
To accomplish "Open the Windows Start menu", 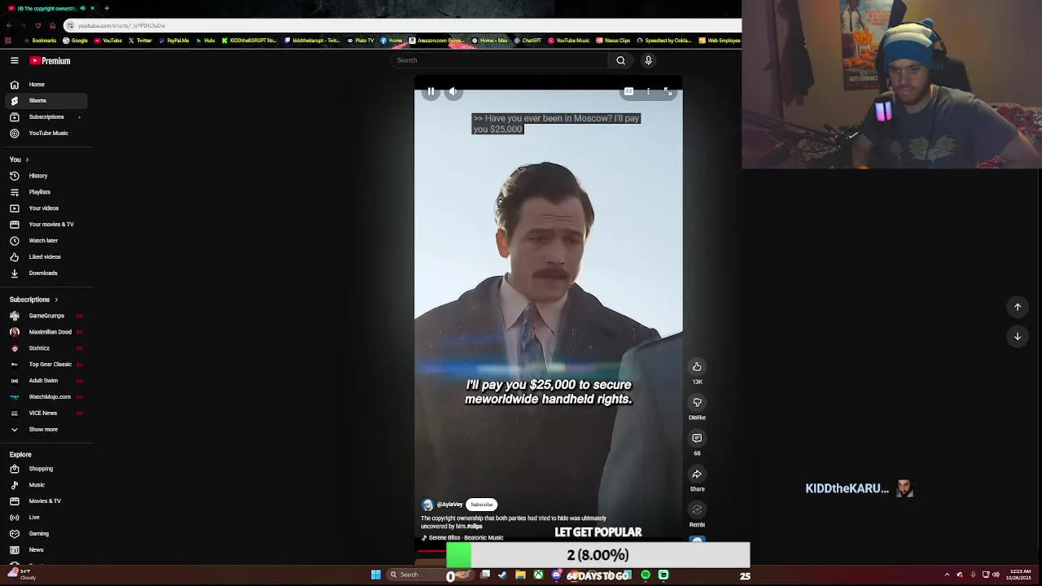I will tap(376, 575).
